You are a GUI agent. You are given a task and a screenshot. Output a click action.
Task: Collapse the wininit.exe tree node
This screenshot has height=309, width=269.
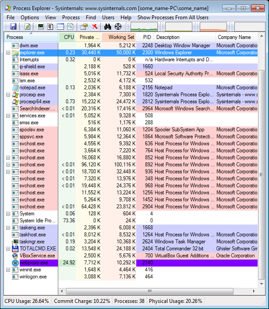[x=8, y=270]
